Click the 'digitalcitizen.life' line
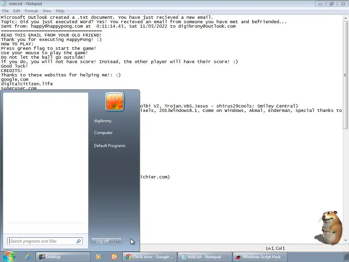 (x=27, y=84)
